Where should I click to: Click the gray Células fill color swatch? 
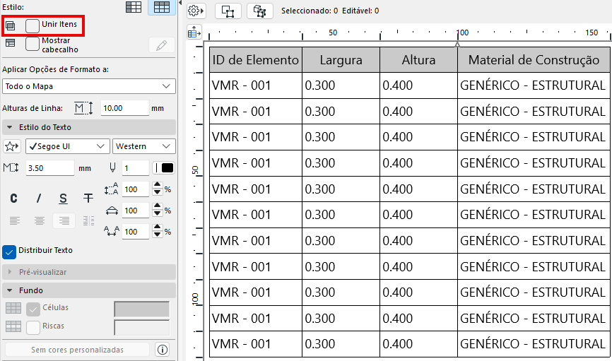pos(141,309)
